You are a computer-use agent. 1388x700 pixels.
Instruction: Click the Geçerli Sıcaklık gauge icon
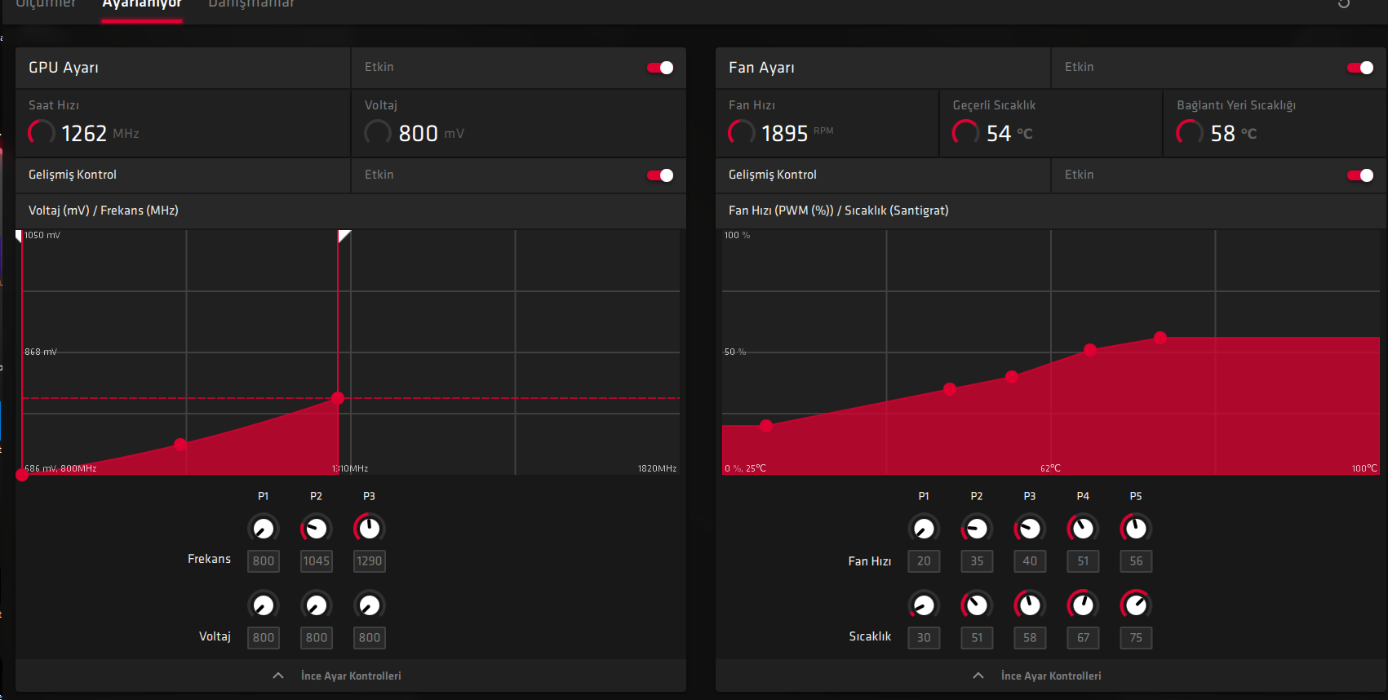(966, 132)
